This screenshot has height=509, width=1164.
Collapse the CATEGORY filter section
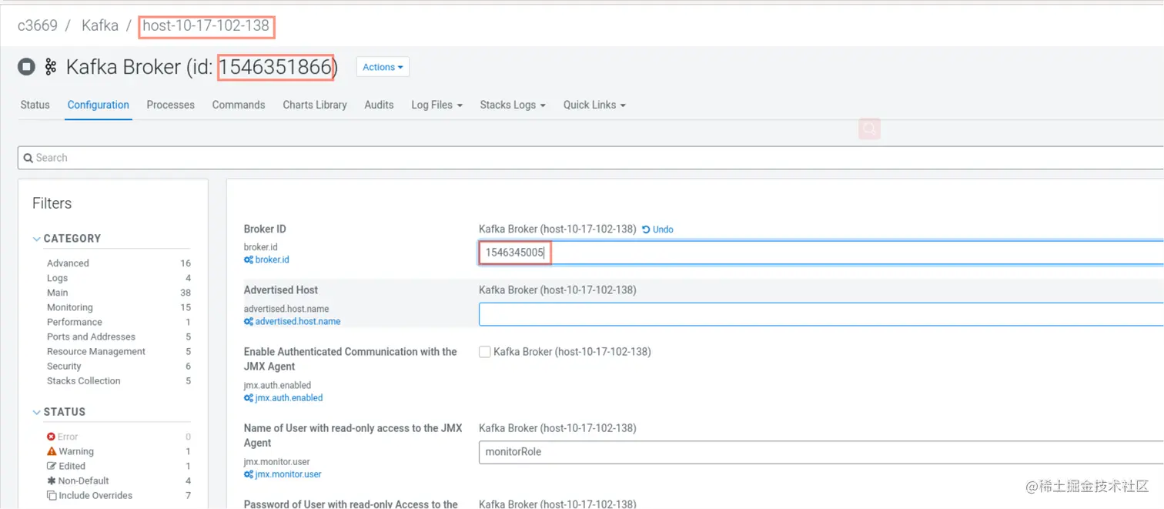[67, 239]
